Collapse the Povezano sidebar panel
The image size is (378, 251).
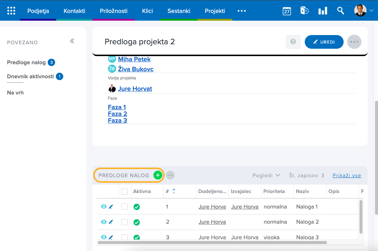(x=72, y=41)
